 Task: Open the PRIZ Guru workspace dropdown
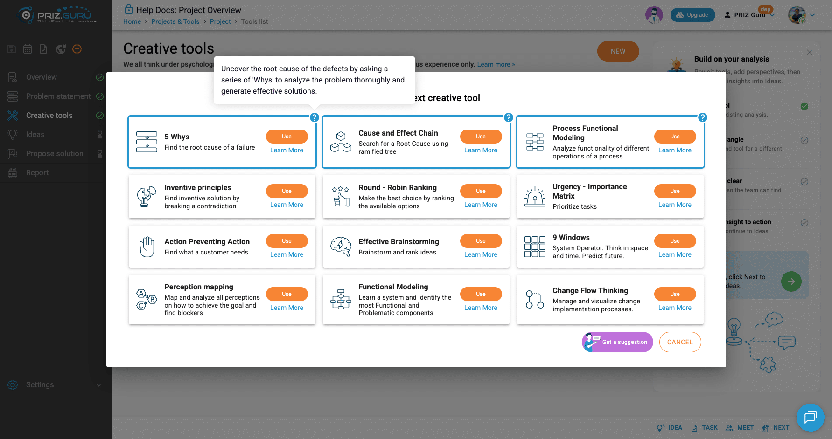click(749, 15)
